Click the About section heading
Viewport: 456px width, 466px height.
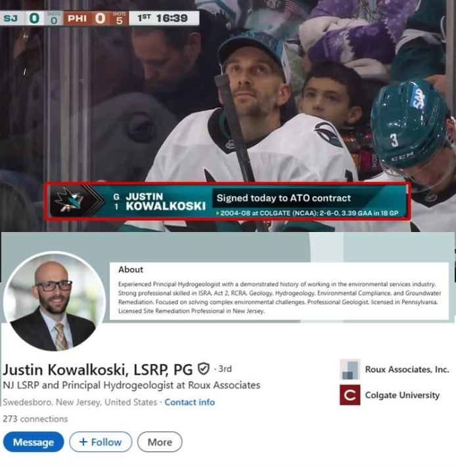tap(131, 269)
